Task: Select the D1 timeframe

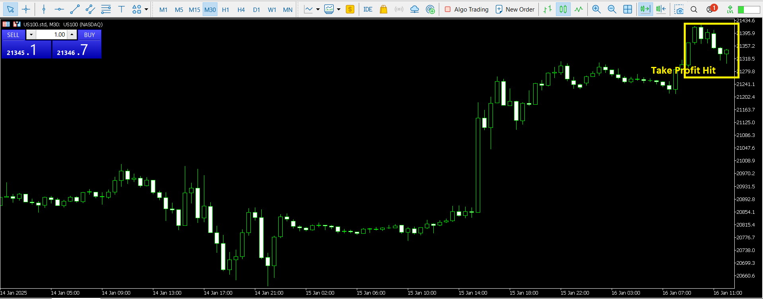Action: coord(256,10)
